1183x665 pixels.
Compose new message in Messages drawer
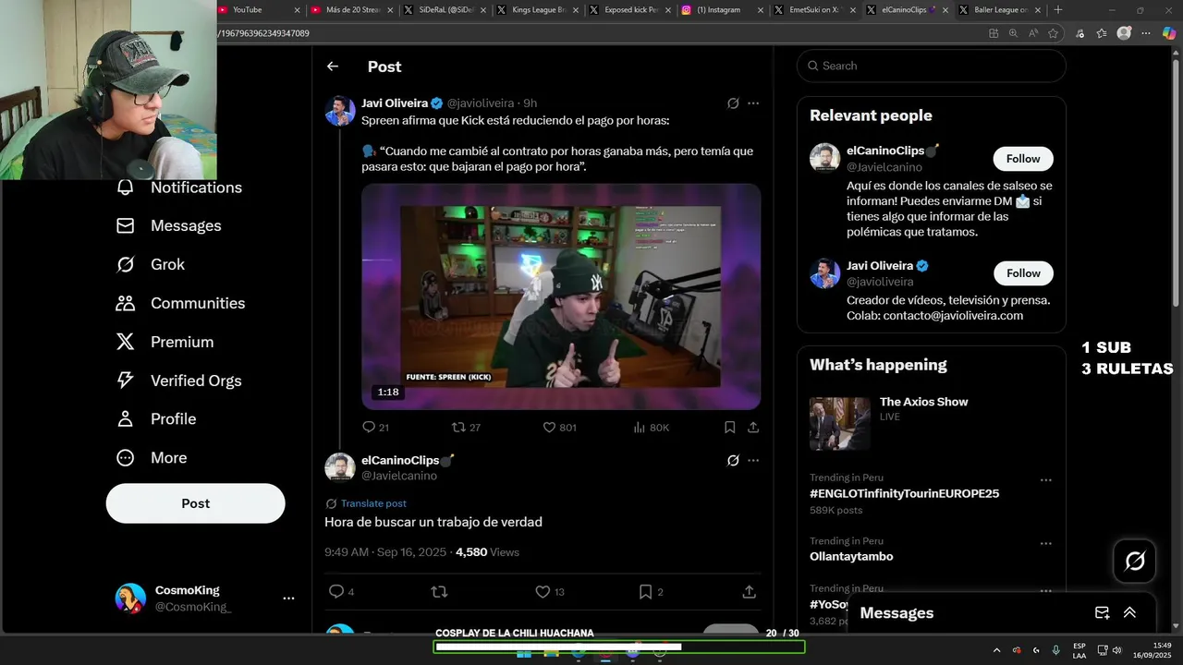coord(1102,613)
